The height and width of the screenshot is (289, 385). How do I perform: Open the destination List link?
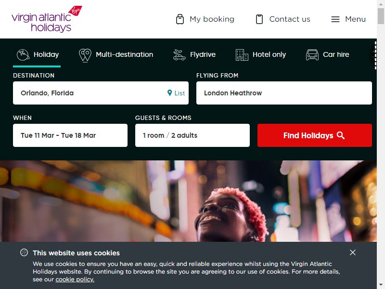180,93
